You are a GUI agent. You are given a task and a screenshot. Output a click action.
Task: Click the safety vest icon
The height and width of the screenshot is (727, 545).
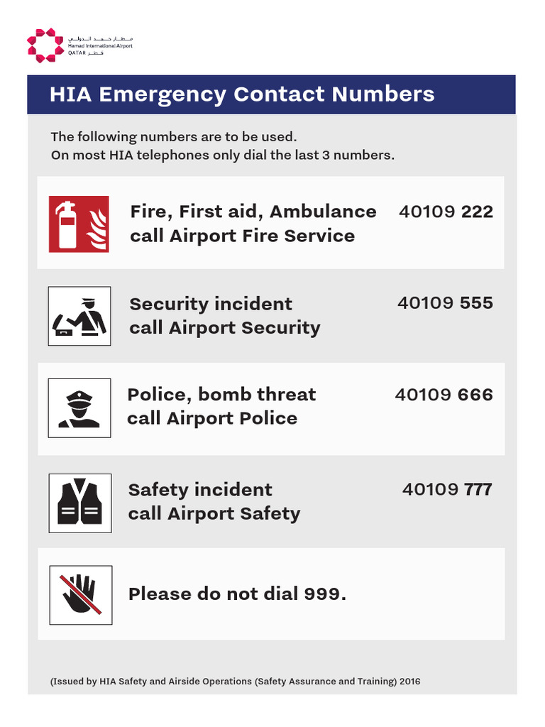point(80,503)
